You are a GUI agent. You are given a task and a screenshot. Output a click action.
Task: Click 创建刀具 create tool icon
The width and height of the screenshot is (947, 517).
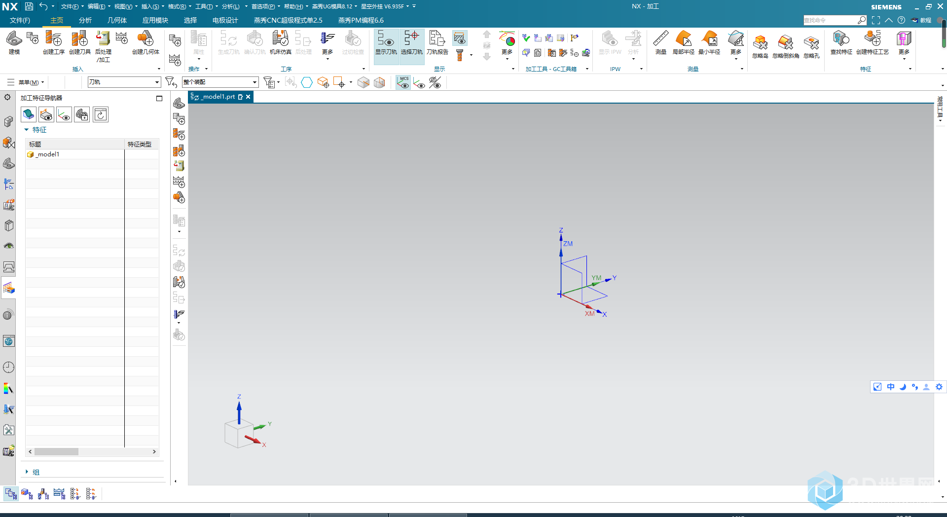[x=79, y=42]
